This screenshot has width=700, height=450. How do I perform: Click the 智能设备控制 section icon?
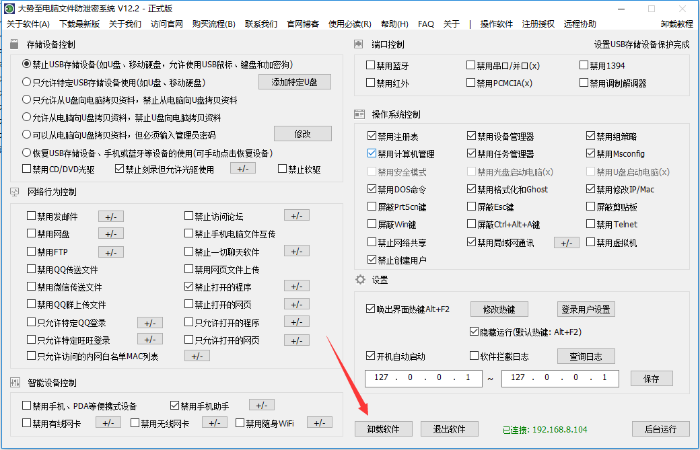coord(15,383)
